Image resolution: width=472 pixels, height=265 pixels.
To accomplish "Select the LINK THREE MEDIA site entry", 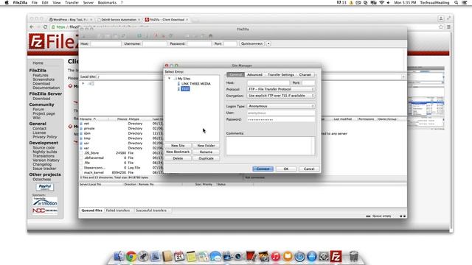I will click(x=195, y=83).
